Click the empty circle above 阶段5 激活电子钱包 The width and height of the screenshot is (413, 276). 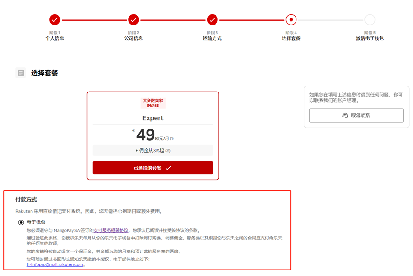370,20
